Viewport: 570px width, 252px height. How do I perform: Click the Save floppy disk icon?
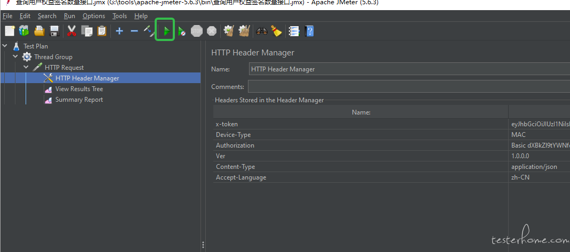tap(53, 31)
